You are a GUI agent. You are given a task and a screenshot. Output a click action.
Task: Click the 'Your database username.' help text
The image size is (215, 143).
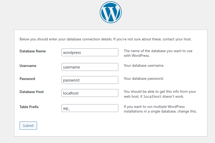pyautogui.click(x=144, y=66)
